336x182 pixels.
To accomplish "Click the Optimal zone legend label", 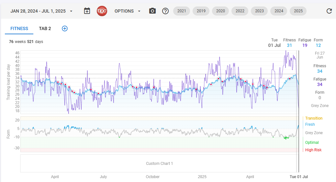I will point(312,143).
